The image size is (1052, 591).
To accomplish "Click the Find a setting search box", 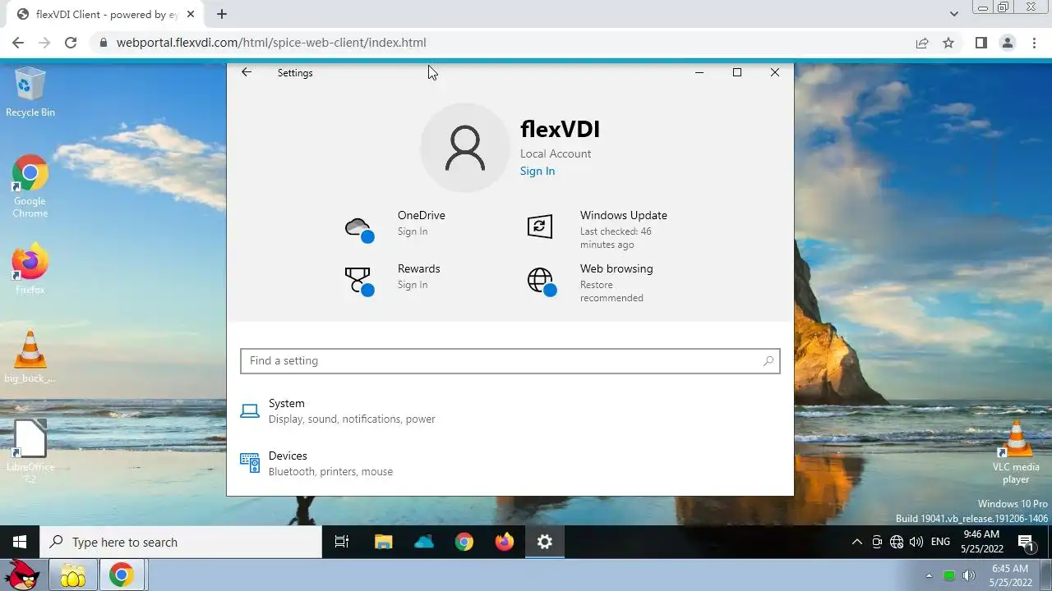I will (x=510, y=360).
